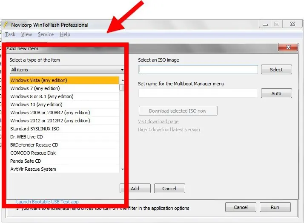Choose COMODO Rescue Disk
The image size is (304, 223).
(x=64, y=153)
